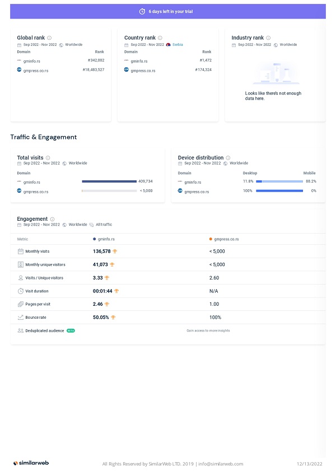Click the Device distribution info icon
Viewport: 336px width, 475px height.
click(x=228, y=158)
